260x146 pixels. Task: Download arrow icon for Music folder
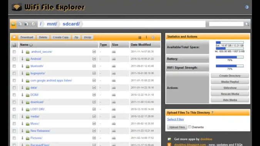pos(22,123)
